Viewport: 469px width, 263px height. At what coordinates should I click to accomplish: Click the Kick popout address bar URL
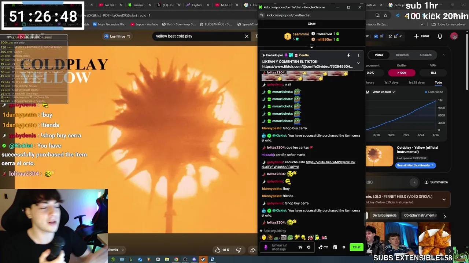pyautogui.click(x=289, y=15)
